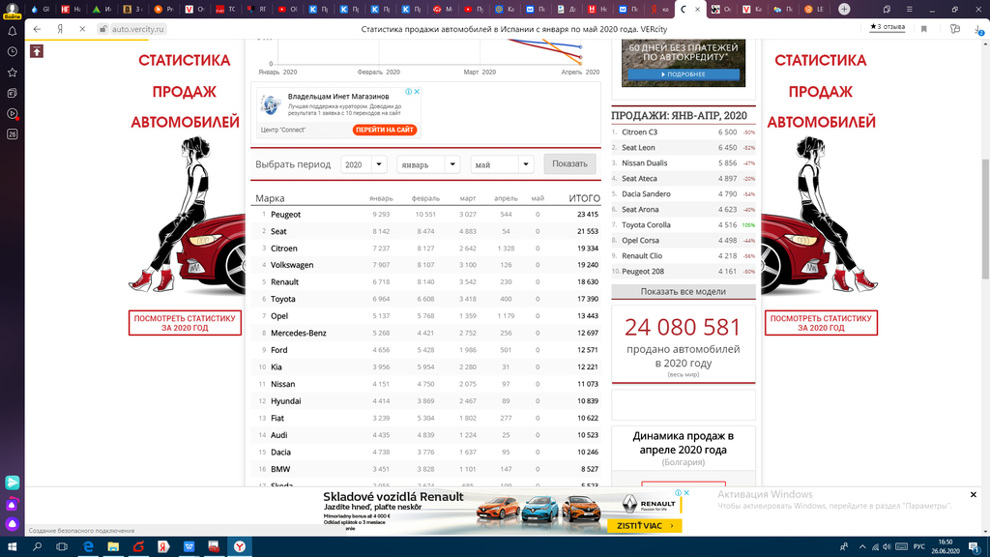The height and width of the screenshot is (557, 990).
Task: Open the Windows Start menu
Action: coord(12,547)
